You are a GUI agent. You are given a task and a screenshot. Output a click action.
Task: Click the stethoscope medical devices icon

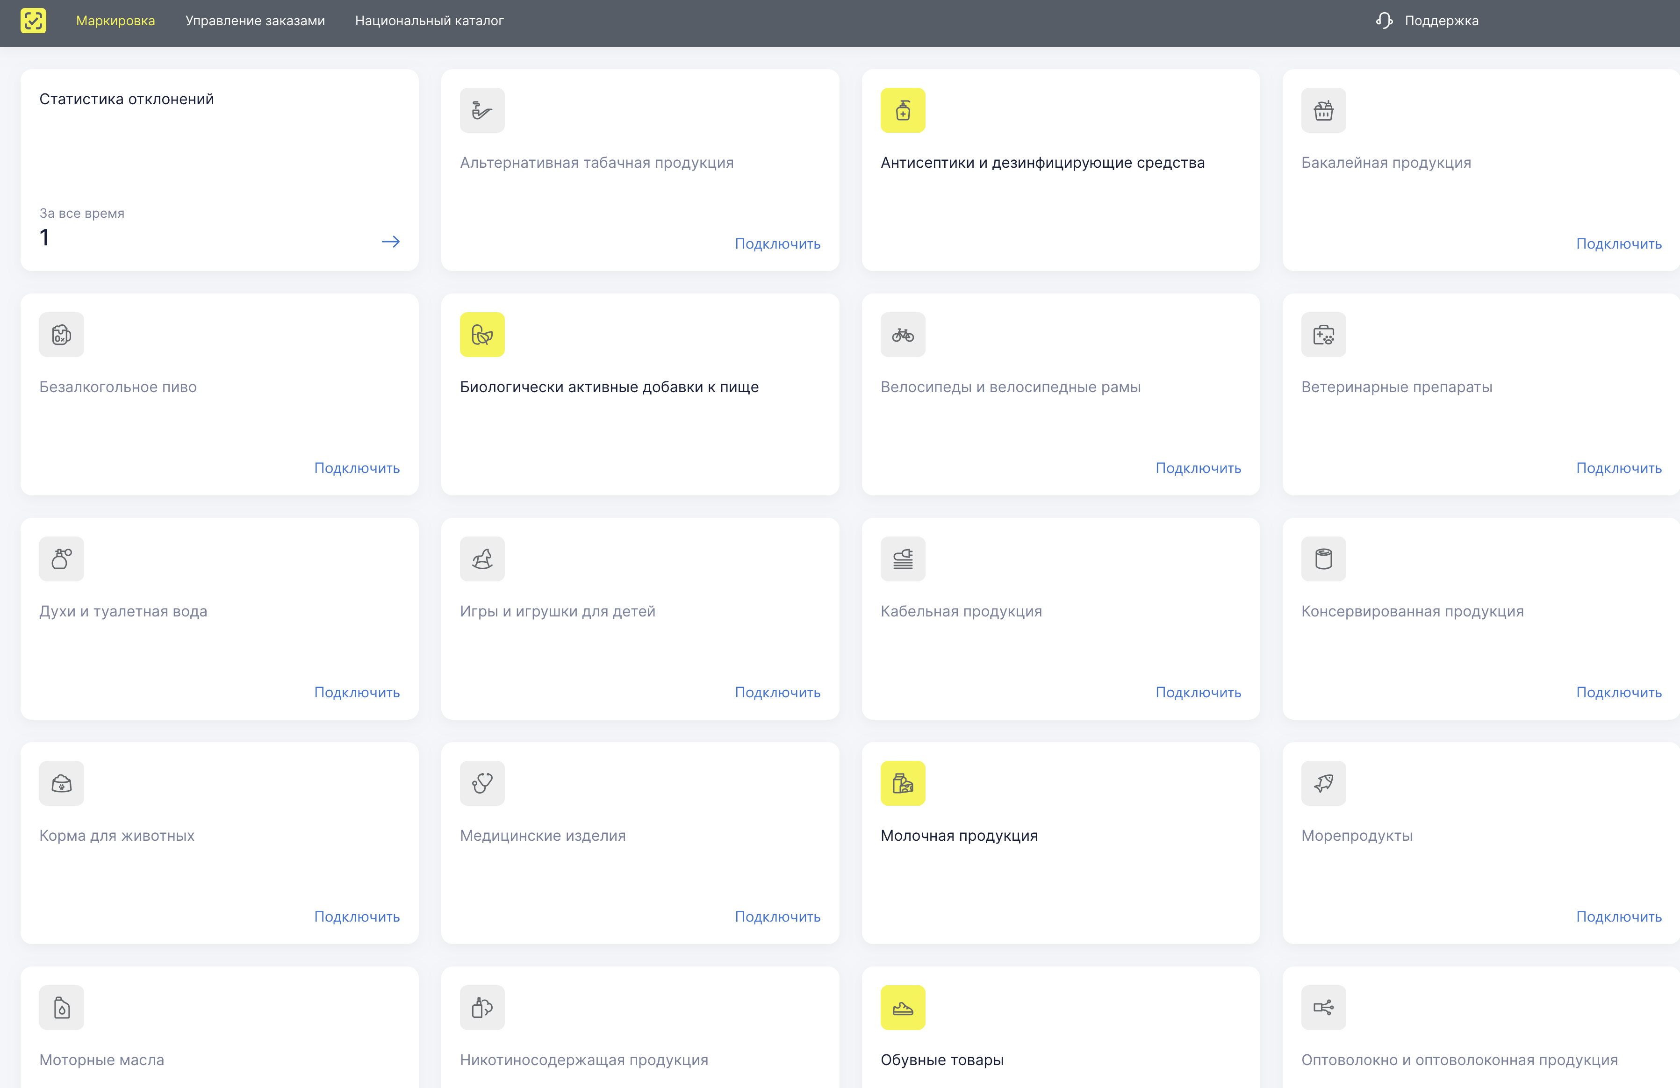tap(482, 783)
